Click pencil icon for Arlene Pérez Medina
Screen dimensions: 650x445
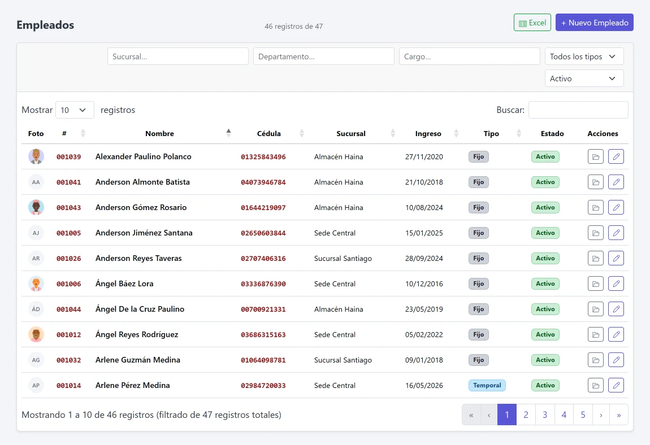pyautogui.click(x=616, y=385)
